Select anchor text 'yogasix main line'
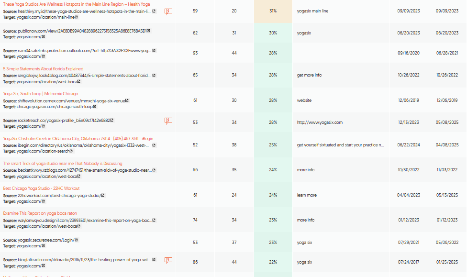Viewport: 467px width, 277px height. point(313,11)
